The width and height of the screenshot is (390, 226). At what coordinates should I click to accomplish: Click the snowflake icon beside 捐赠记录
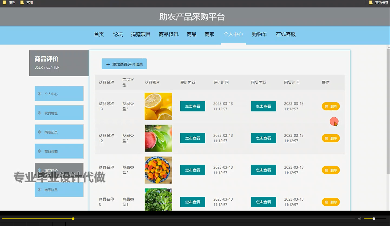coord(39,132)
